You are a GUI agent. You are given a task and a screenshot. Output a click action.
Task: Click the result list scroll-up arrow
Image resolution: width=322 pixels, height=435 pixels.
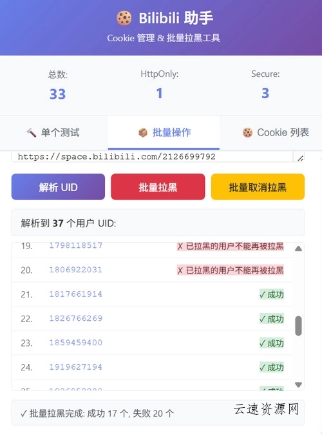[298, 248]
